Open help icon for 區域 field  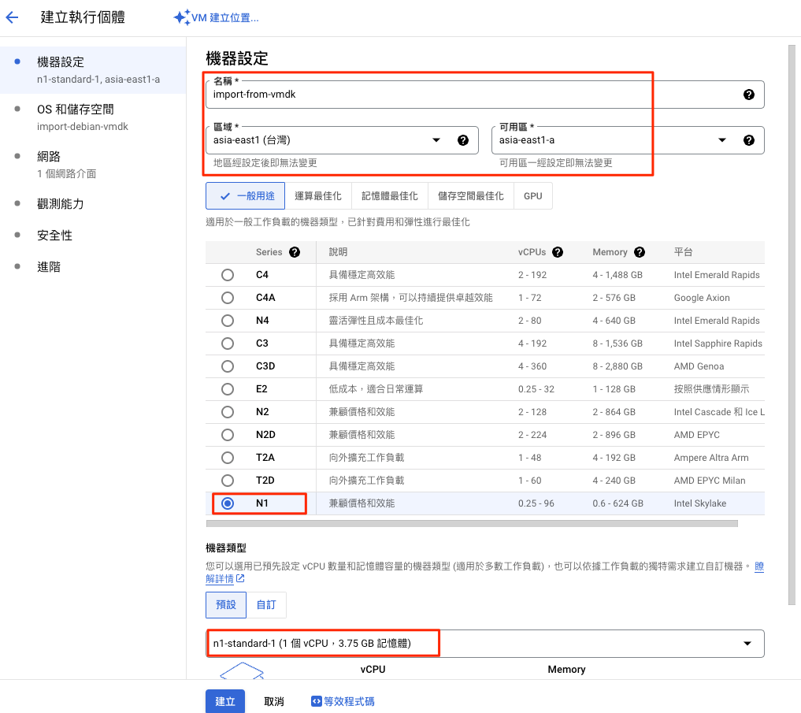pyautogui.click(x=463, y=140)
